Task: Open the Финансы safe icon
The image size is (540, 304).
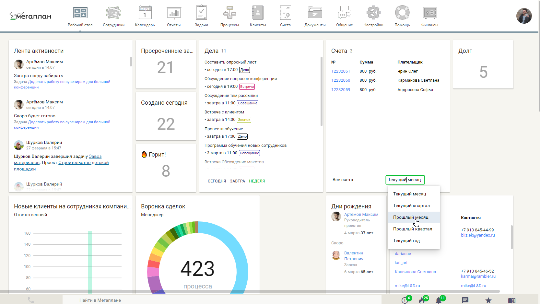Action: pyautogui.click(x=430, y=13)
